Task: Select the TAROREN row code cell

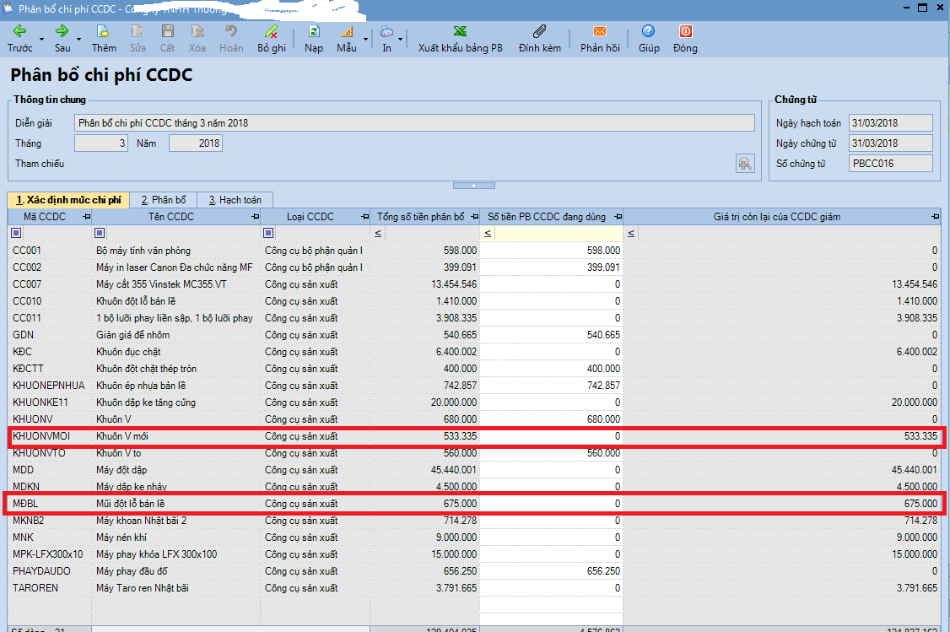Action: [50, 588]
